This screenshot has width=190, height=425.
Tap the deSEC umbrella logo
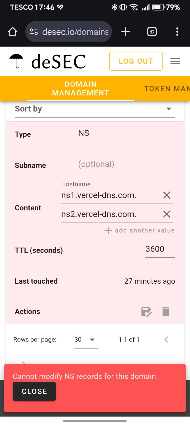pyautogui.click(x=16, y=61)
